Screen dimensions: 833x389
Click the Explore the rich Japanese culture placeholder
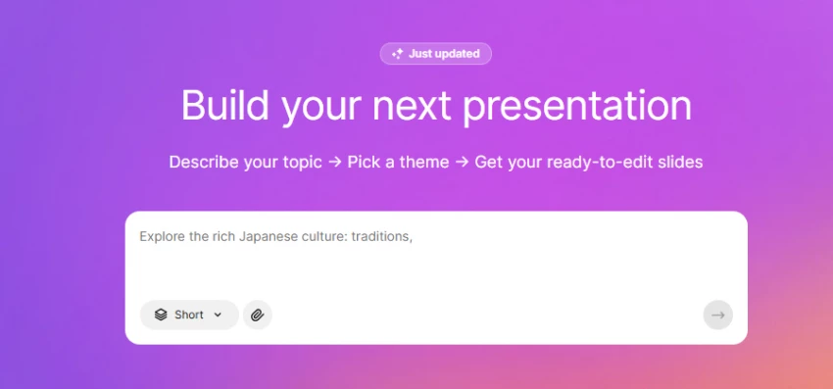coord(275,236)
